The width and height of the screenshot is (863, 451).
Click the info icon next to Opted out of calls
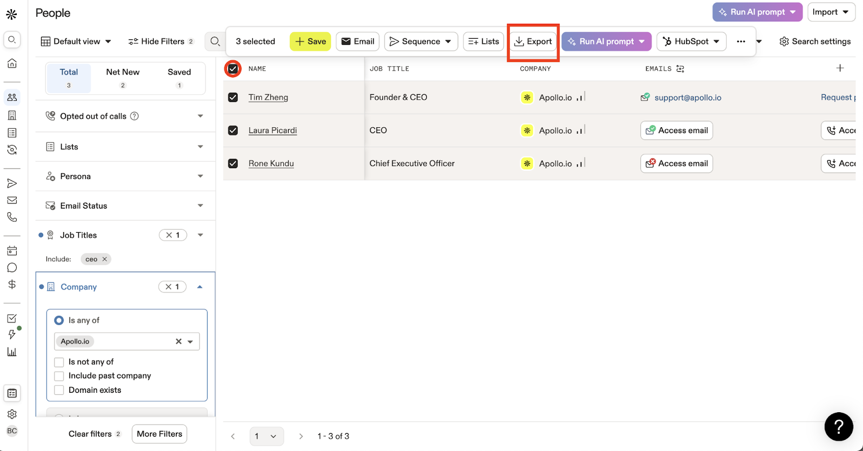pyautogui.click(x=135, y=116)
